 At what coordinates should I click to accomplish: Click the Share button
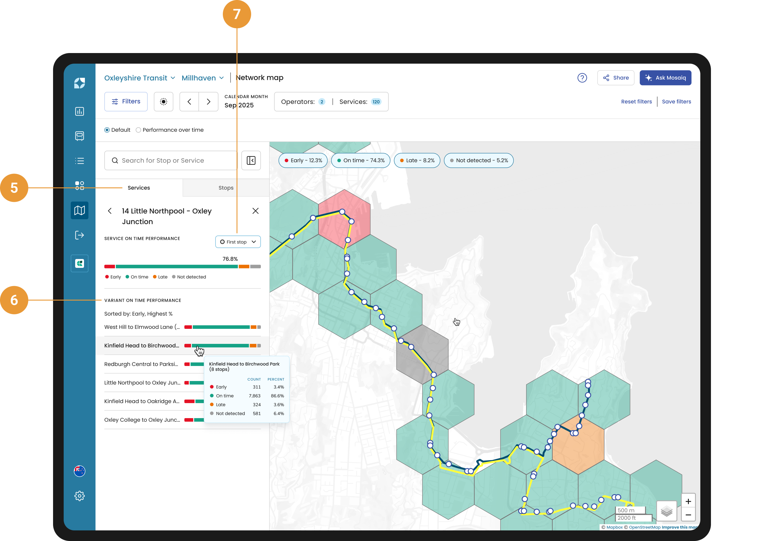tap(615, 78)
